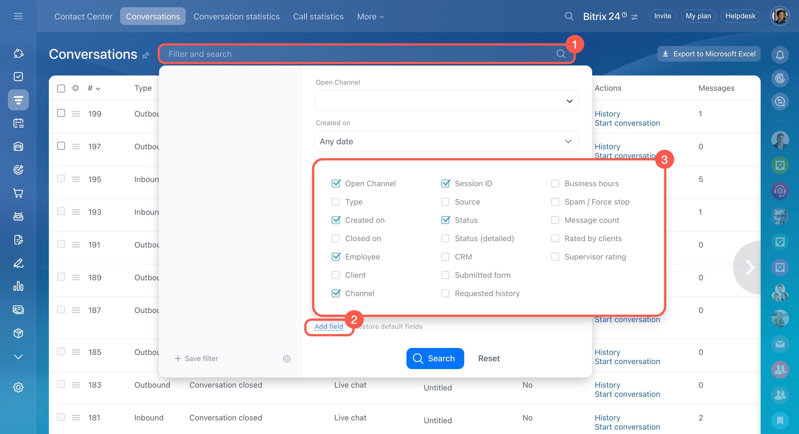Click the filter settings gear icon
This screenshot has width=799, height=434.
(x=287, y=358)
